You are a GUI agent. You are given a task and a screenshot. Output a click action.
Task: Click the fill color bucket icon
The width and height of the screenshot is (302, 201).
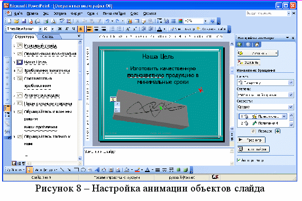[127, 170]
